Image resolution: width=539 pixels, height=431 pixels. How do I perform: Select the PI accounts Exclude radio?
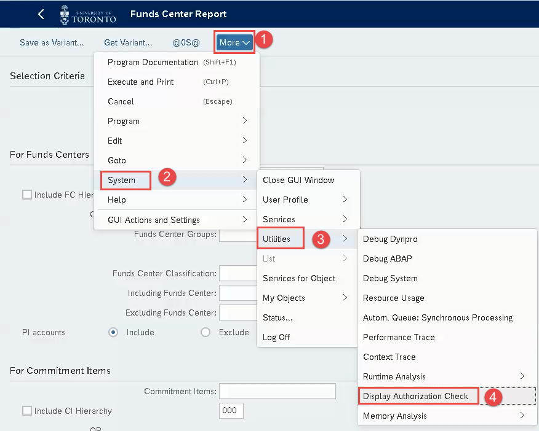(x=206, y=332)
